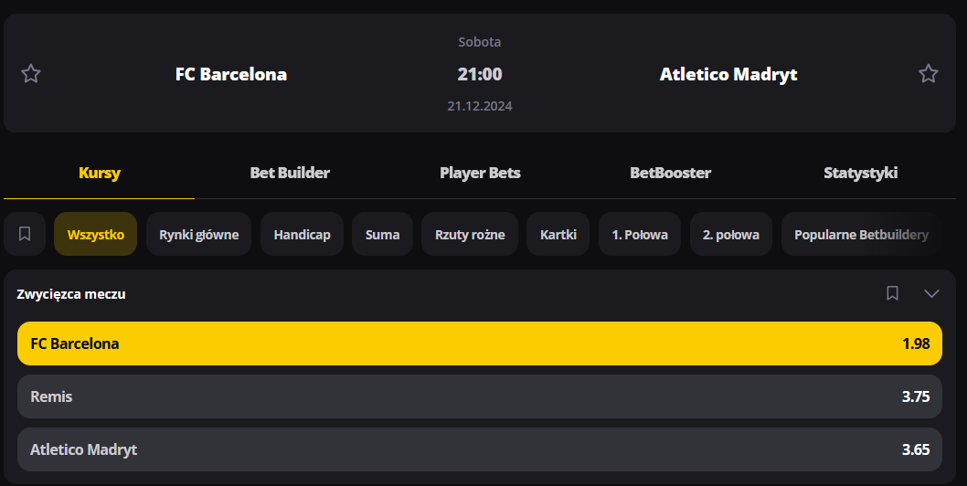
Task: Bet on Remis at 3.75
Action: (480, 396)
